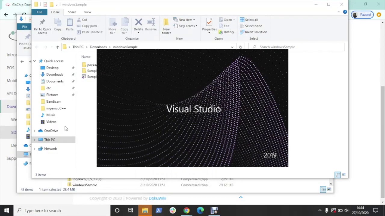Click Copy path in the ribbon
The image size is (385, 216).
point(87,26)
